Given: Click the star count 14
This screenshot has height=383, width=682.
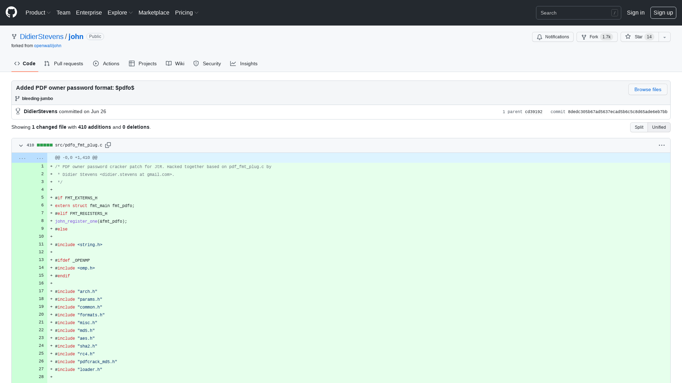Looking at the screenshot, I should pos(649,37).
